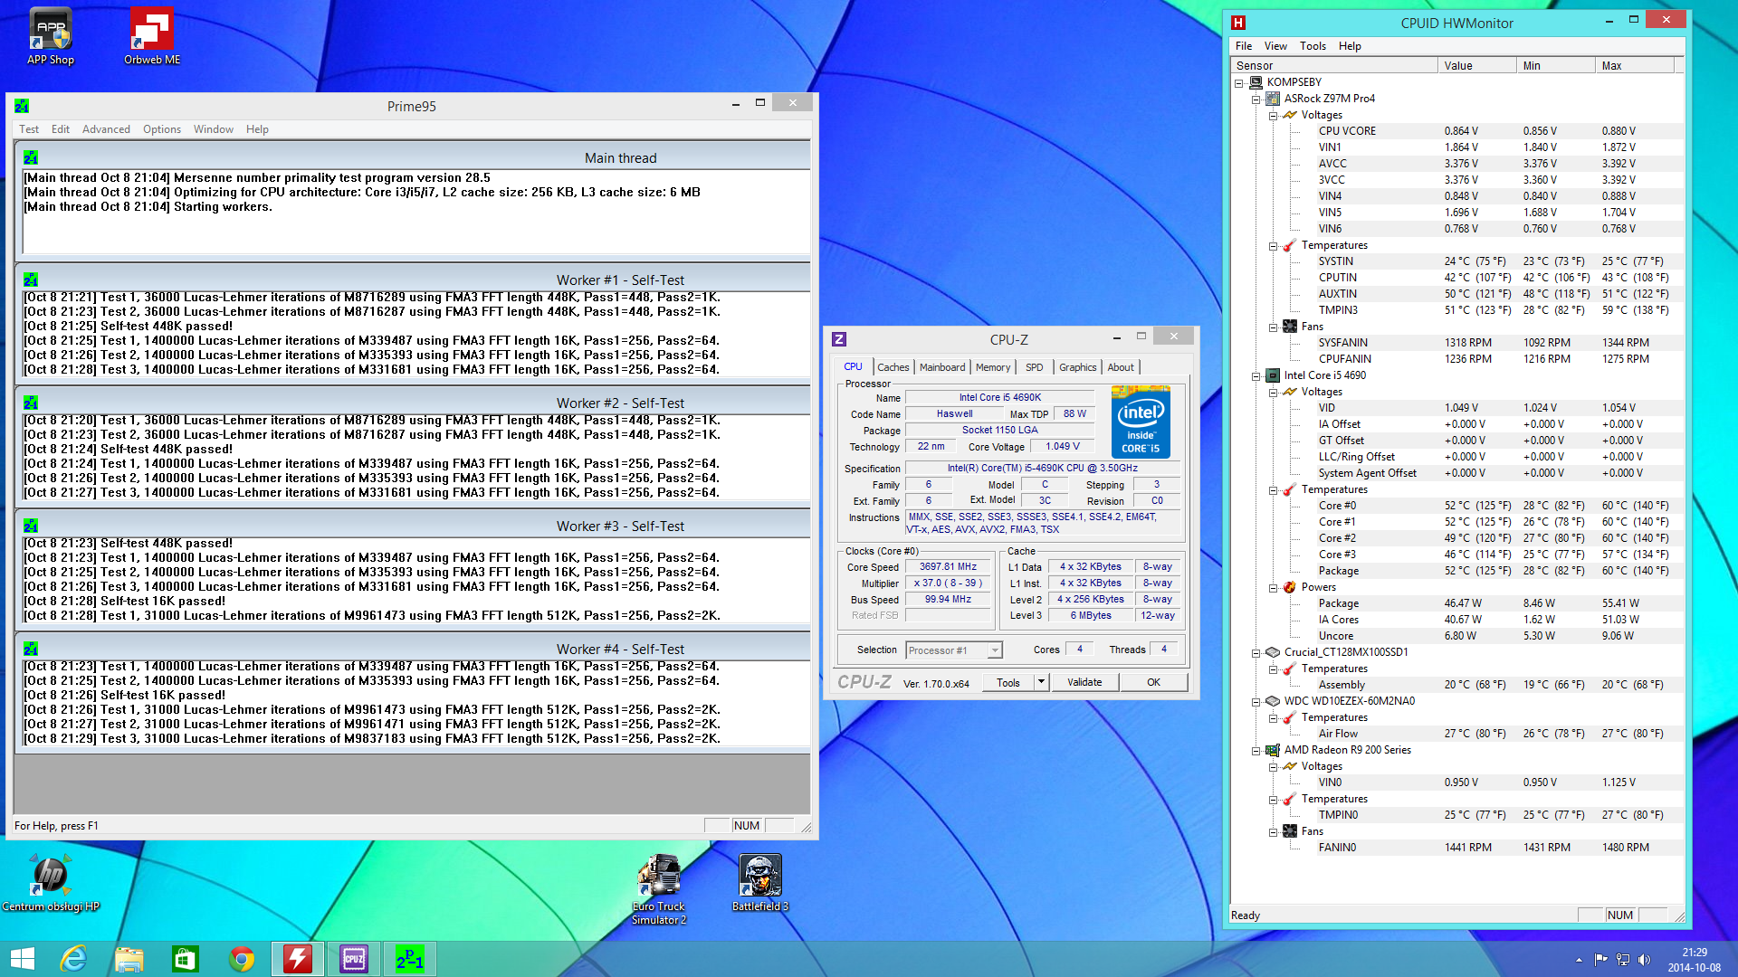Collapse the ASRock Z97M Pro4 node
Image resolution: width=1738 pixels, height=977 pixels.
(1256, 99)
